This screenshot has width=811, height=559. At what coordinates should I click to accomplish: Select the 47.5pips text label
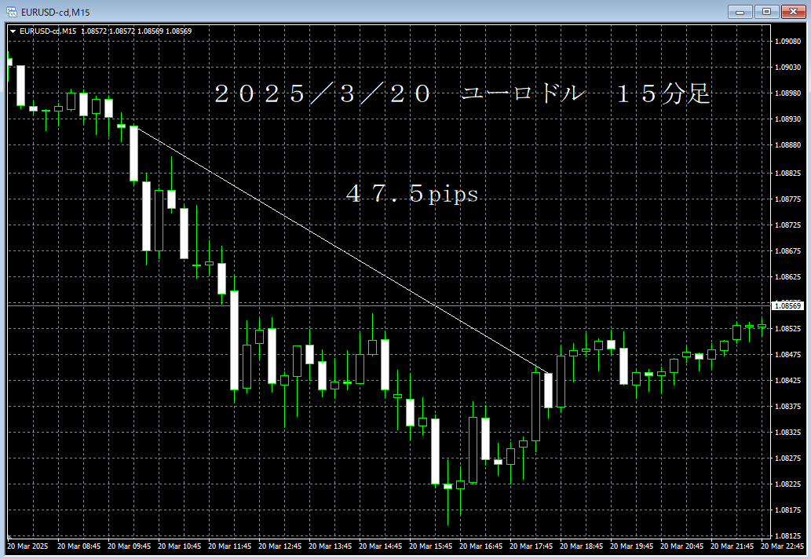pos(412,194)
